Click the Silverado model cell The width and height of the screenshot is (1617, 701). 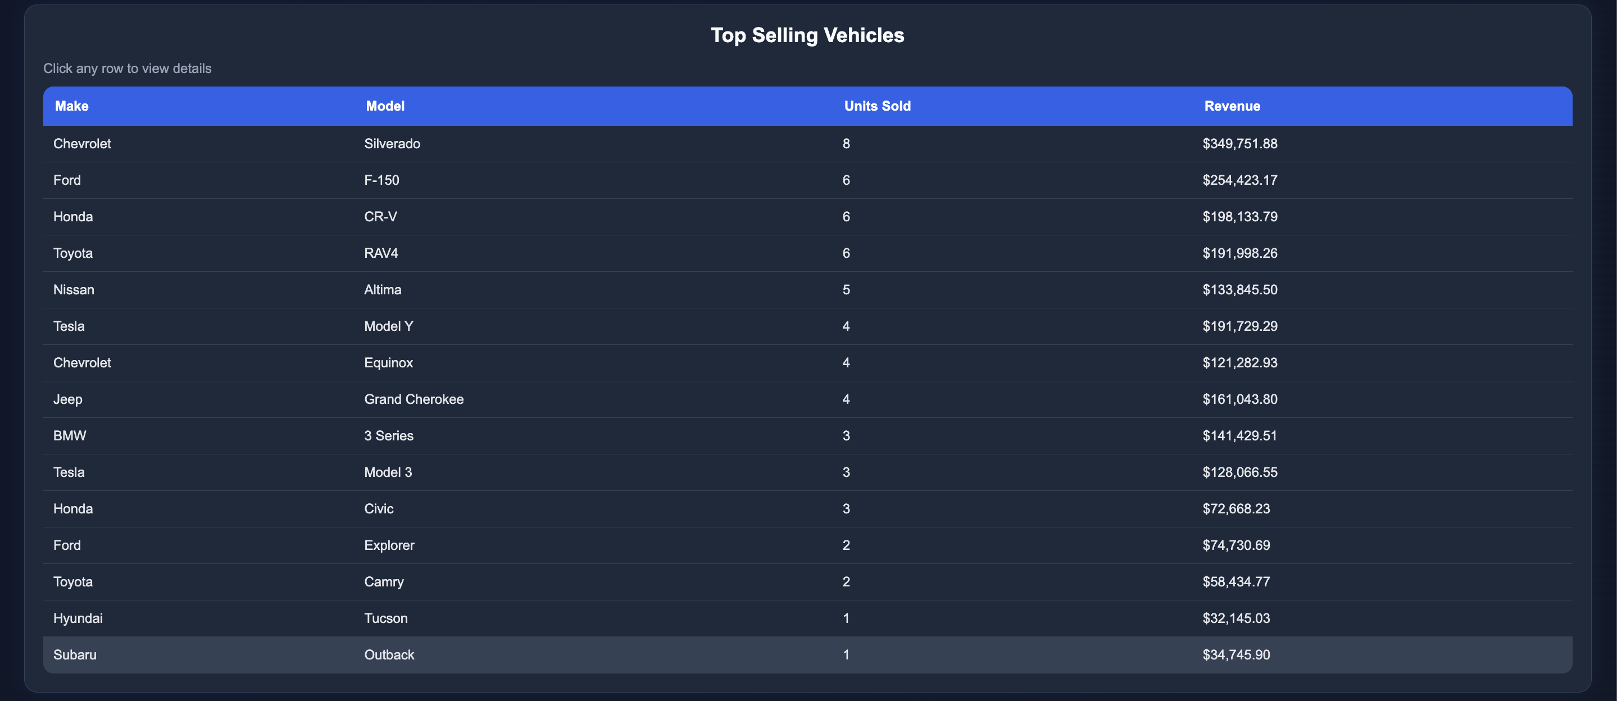[x=392, y=144]
